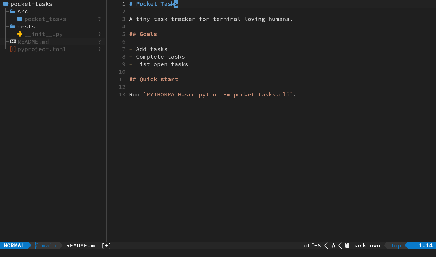Screen dimensions: 436x257
Task: Click the git branch icon in the statusline
Action: tap(36, 245)
